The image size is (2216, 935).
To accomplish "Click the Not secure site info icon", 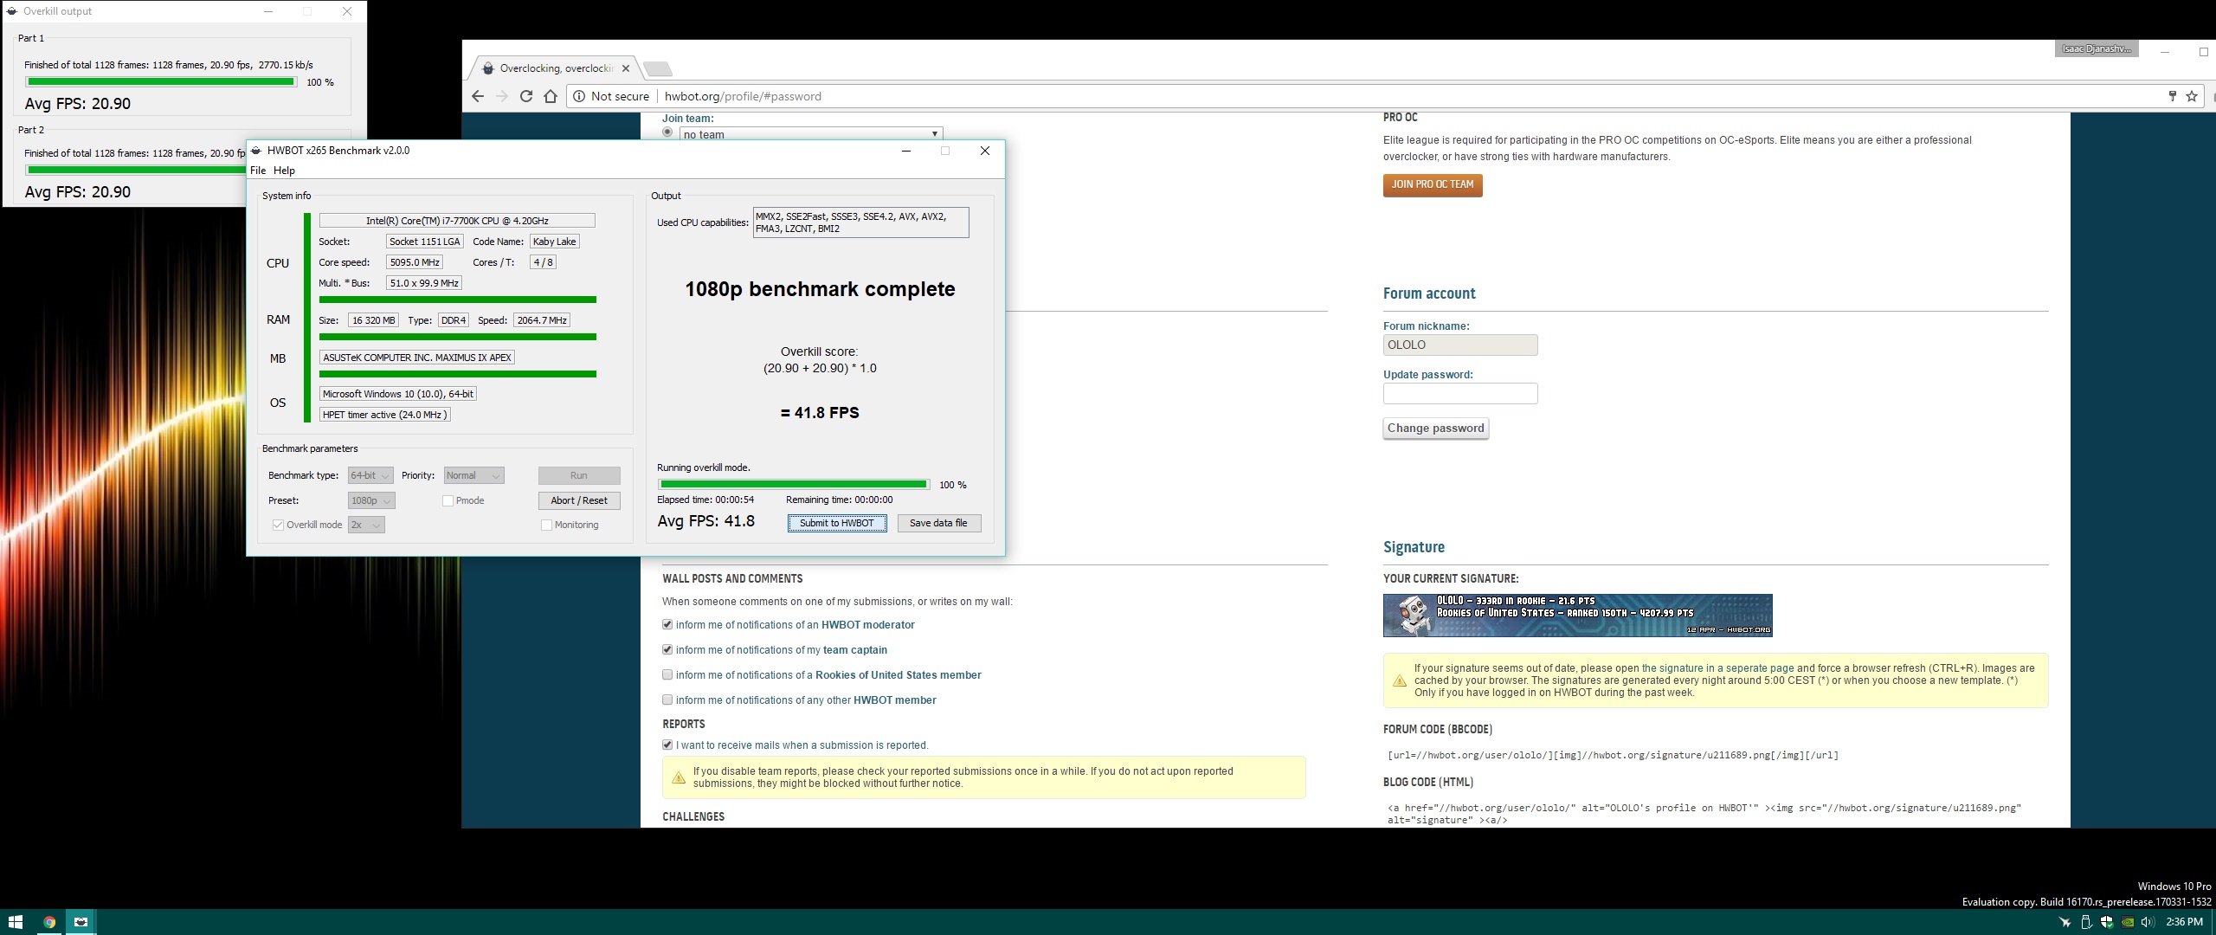I will (579, 96).
